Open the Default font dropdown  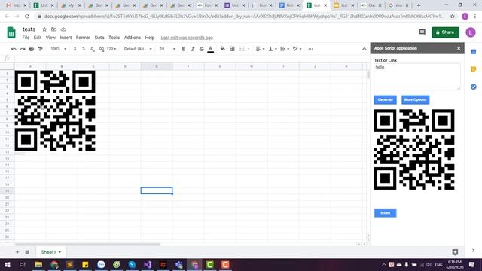pos(138,49)
